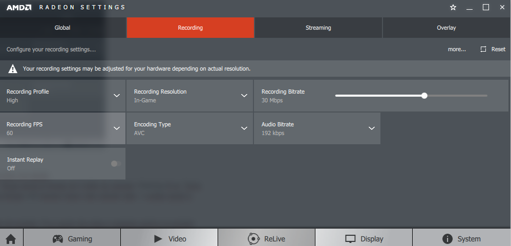Screen dimensions: 511x246
Task: Open the Encoding Type dropdown
Action: click(x=244, y=128)
